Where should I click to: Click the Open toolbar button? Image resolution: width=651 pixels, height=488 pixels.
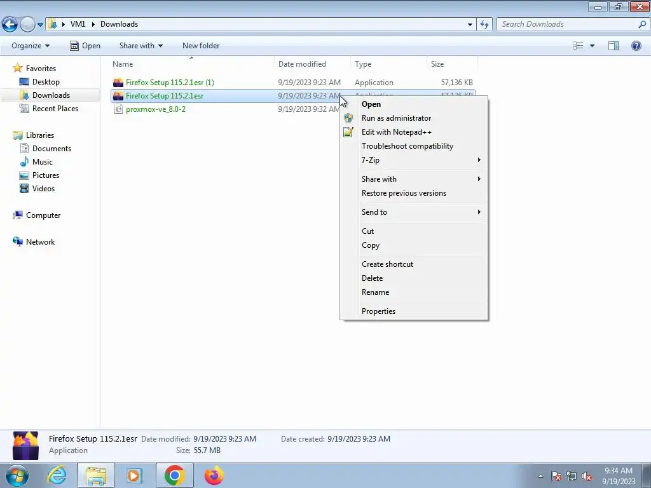pos(85,46)
